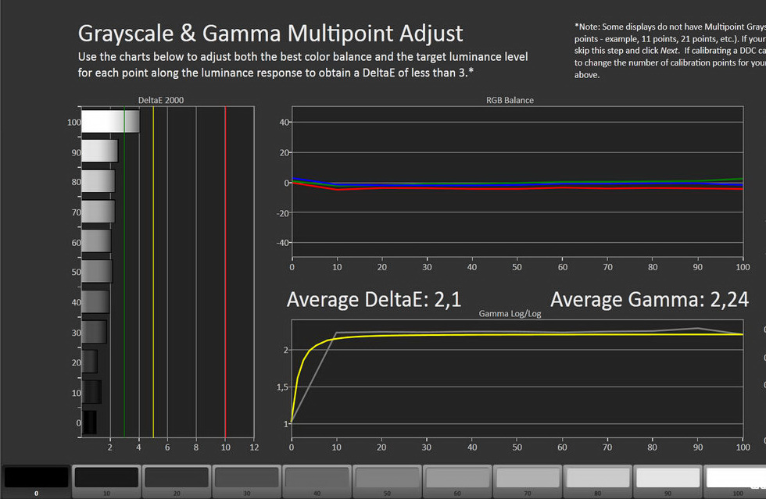Click the 40 level DeltaE bar
Screen dimensions: 766x499
95,301
